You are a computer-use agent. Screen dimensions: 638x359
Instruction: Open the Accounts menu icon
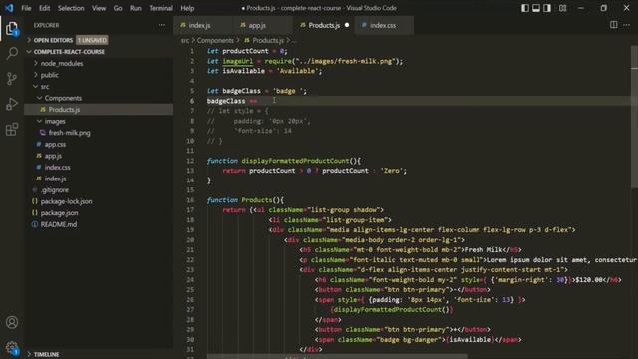[x=12, y=322]
